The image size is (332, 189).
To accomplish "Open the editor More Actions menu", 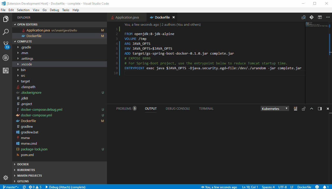I will click(x=327, y=17).
